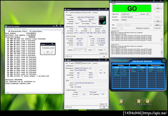Click OK in the PI calculation Finish dialog

click(48, 52)
